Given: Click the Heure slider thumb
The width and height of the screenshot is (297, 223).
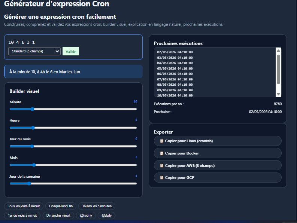Looking at the screenshot, I should tap(33, 128).
